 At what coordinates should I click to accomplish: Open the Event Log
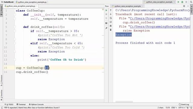184,104
